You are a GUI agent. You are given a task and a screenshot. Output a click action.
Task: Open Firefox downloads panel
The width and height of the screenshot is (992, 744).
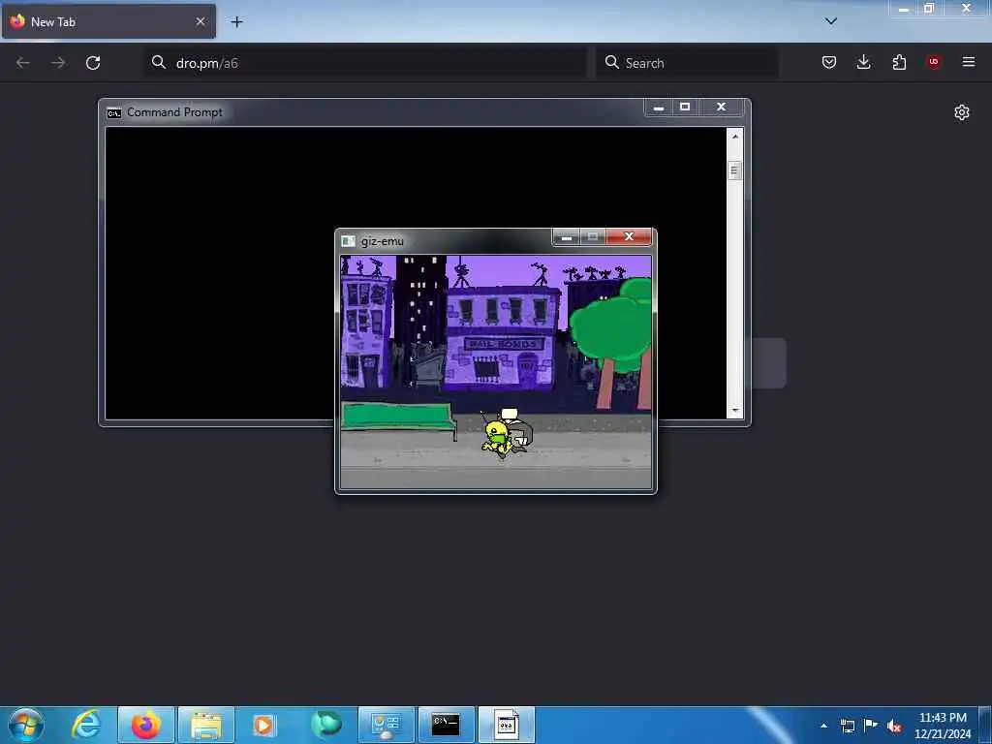(x=863, y=62)
